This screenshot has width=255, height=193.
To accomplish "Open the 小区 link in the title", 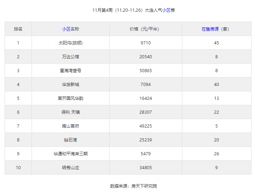I will click(x=166, y=10).
